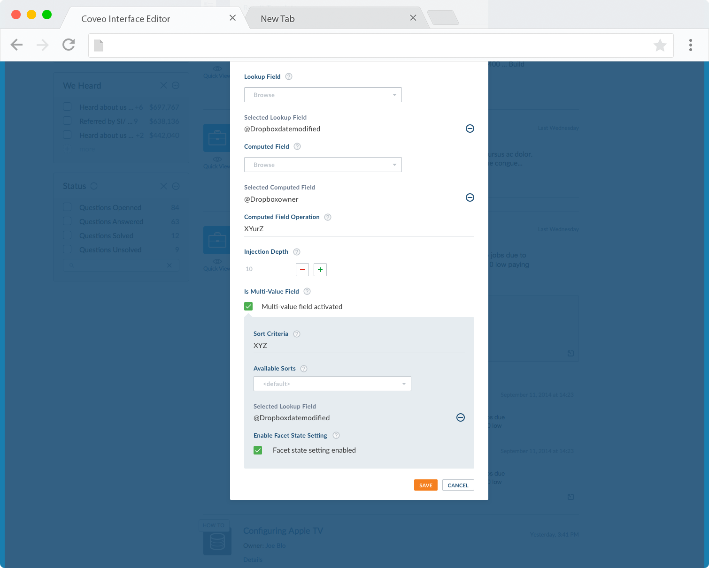Image resolution: width=709 pixels, height=568 pixels.
Task: Remove the @Dropboxdatemodified selected lookup field
Action: (470, 129)
